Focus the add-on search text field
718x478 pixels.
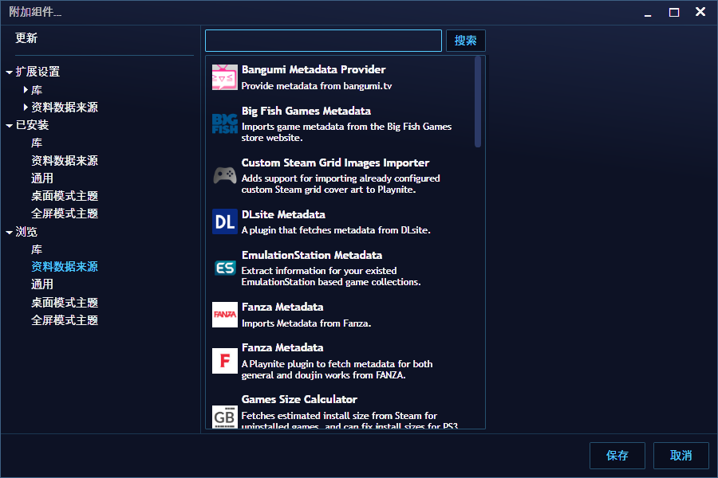coord(323,41)
